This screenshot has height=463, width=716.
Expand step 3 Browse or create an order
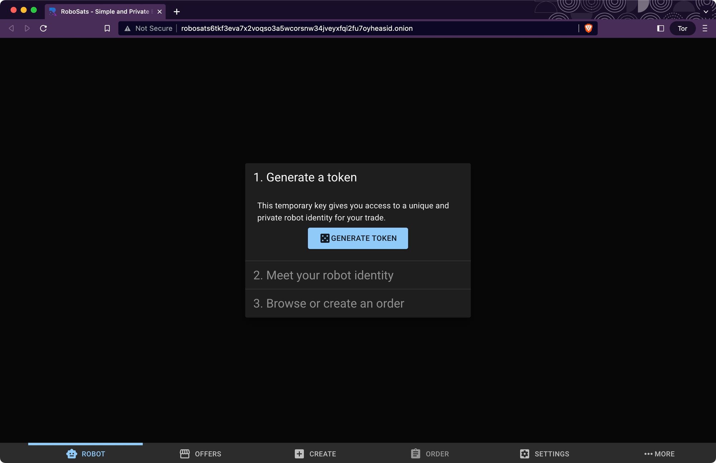[358, 303]
